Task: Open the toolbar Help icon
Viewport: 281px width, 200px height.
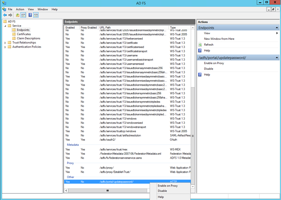Action: [x=30, y=15]
